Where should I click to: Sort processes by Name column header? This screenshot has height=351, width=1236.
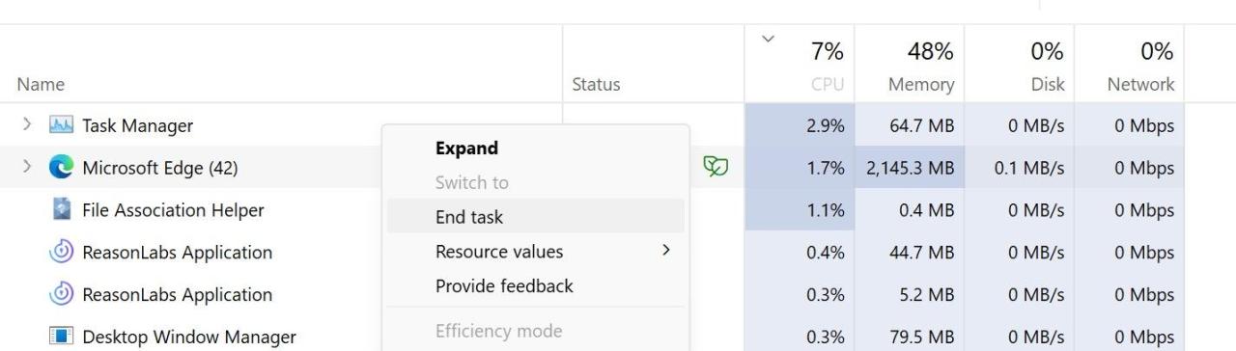[x=41, y=84]
